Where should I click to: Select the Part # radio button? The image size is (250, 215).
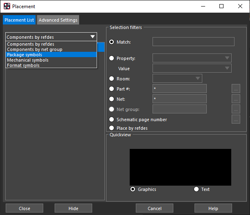coord(111,89)
